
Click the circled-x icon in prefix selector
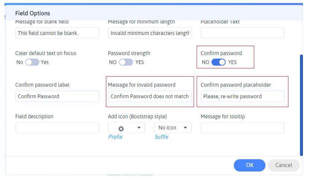click(x=121, y=128)
